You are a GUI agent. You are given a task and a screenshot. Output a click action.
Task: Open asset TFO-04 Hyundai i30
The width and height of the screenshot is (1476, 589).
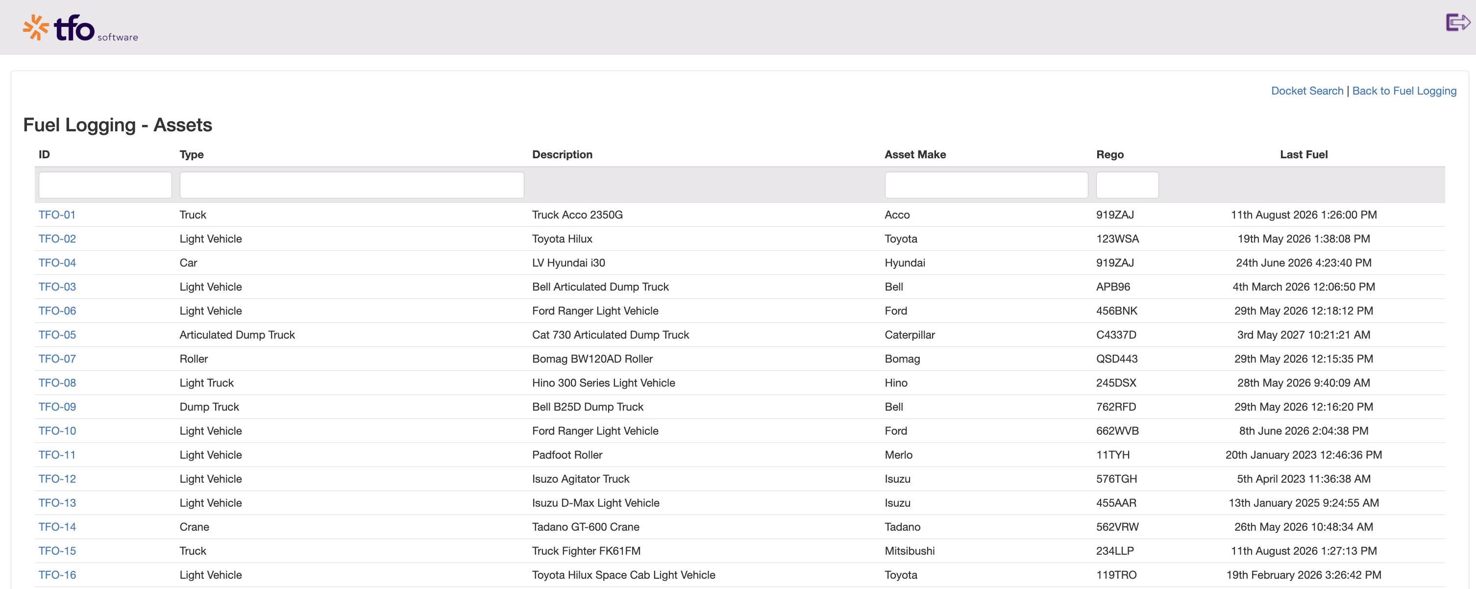(x=57, y=263)
